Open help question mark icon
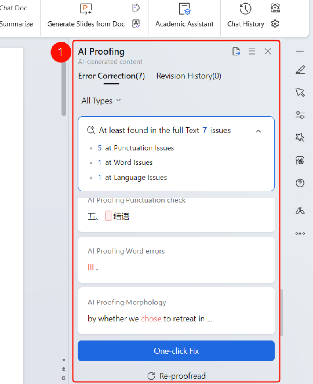The image size is (313, 384). tap(300, 183)
